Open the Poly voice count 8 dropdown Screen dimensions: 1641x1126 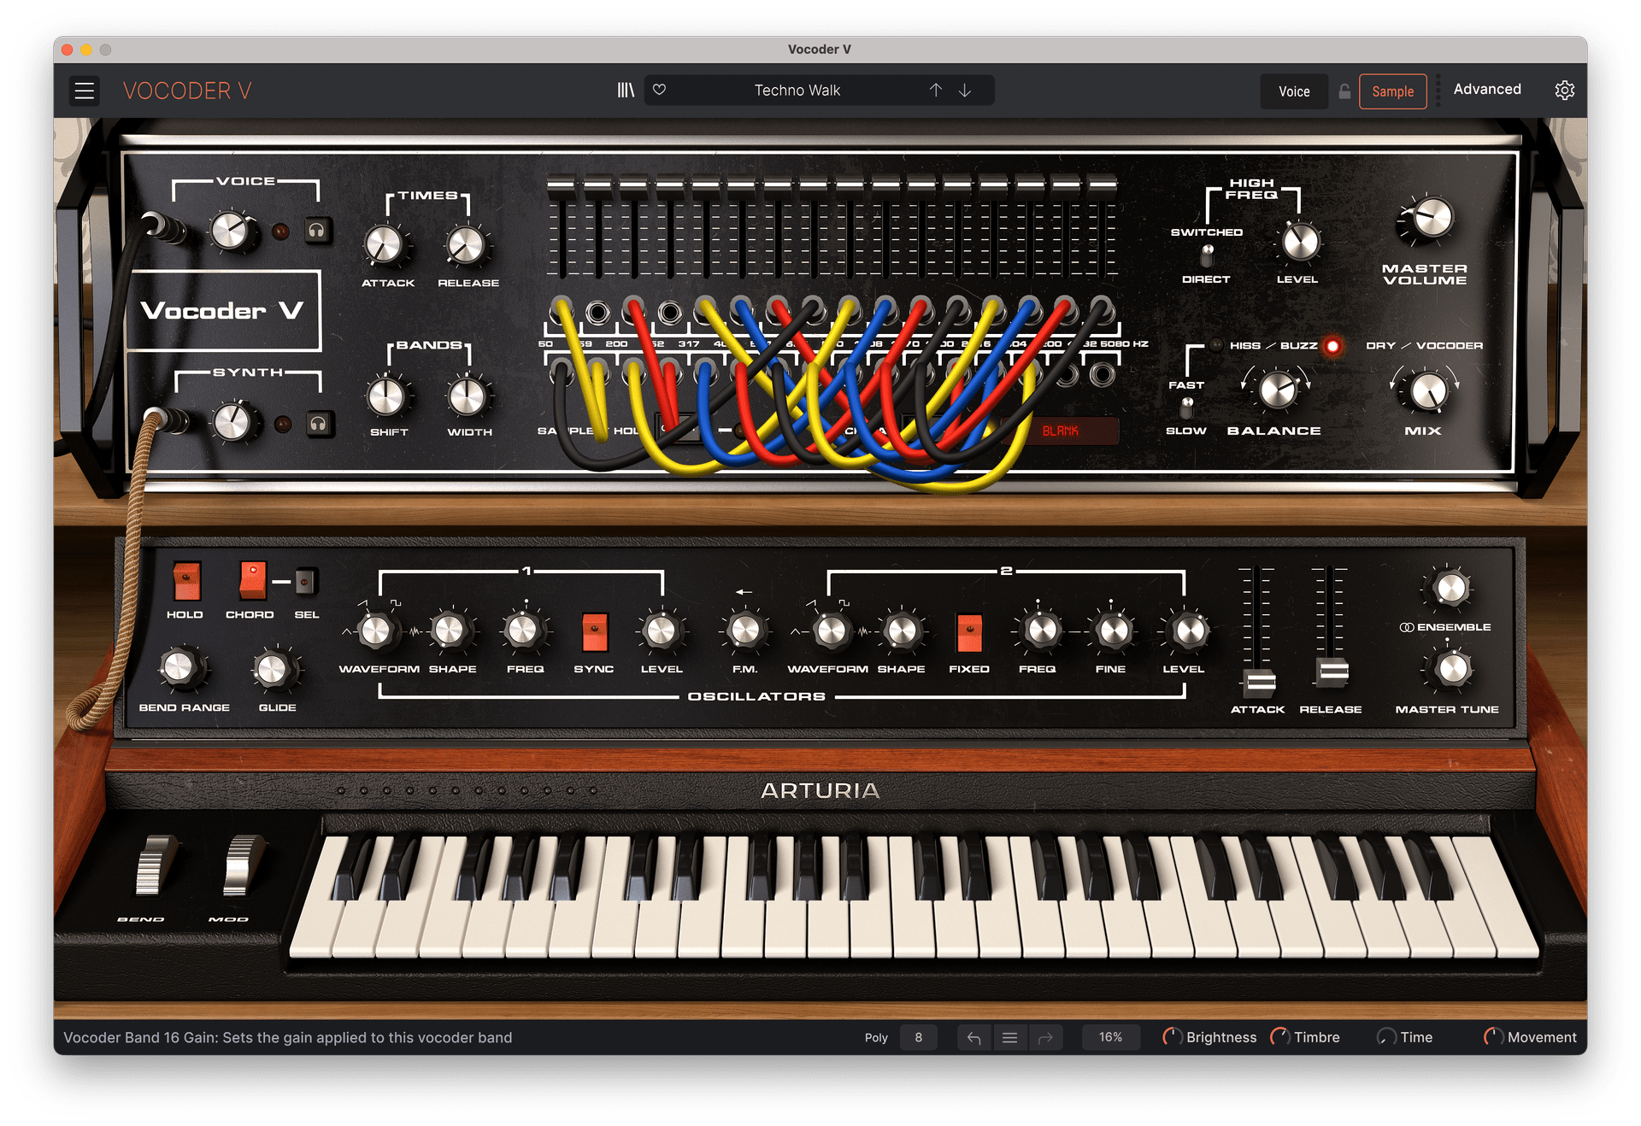click(918, 1037)
